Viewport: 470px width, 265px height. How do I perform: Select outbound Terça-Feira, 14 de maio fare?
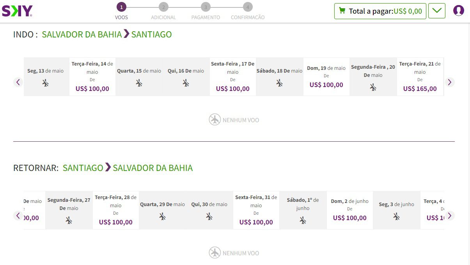pyautogui.click(x=92, y=77)
